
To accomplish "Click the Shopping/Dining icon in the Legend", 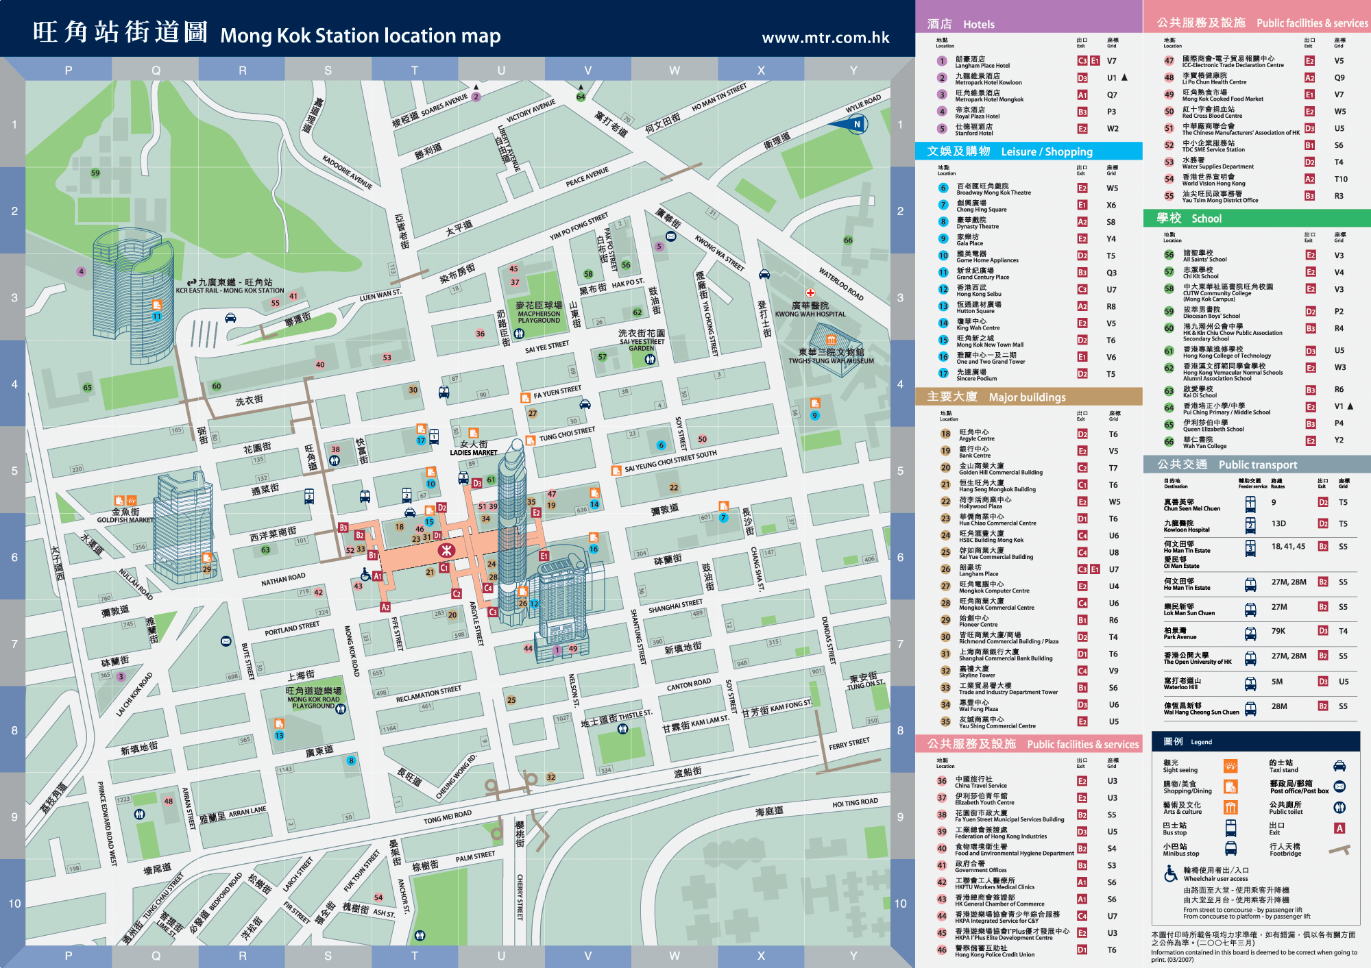I will 1230,786.
